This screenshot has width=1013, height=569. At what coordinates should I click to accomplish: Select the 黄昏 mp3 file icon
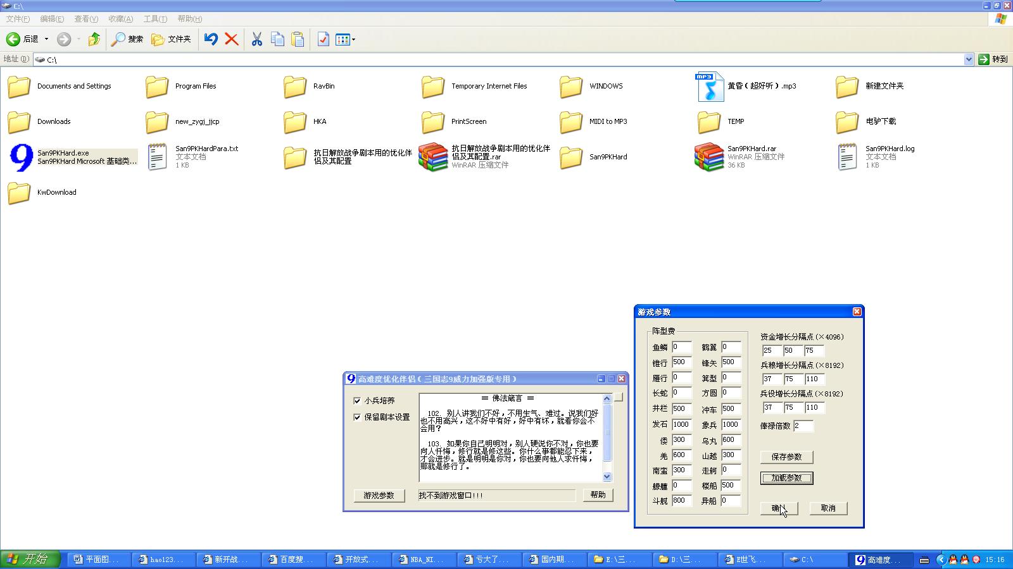710,87
